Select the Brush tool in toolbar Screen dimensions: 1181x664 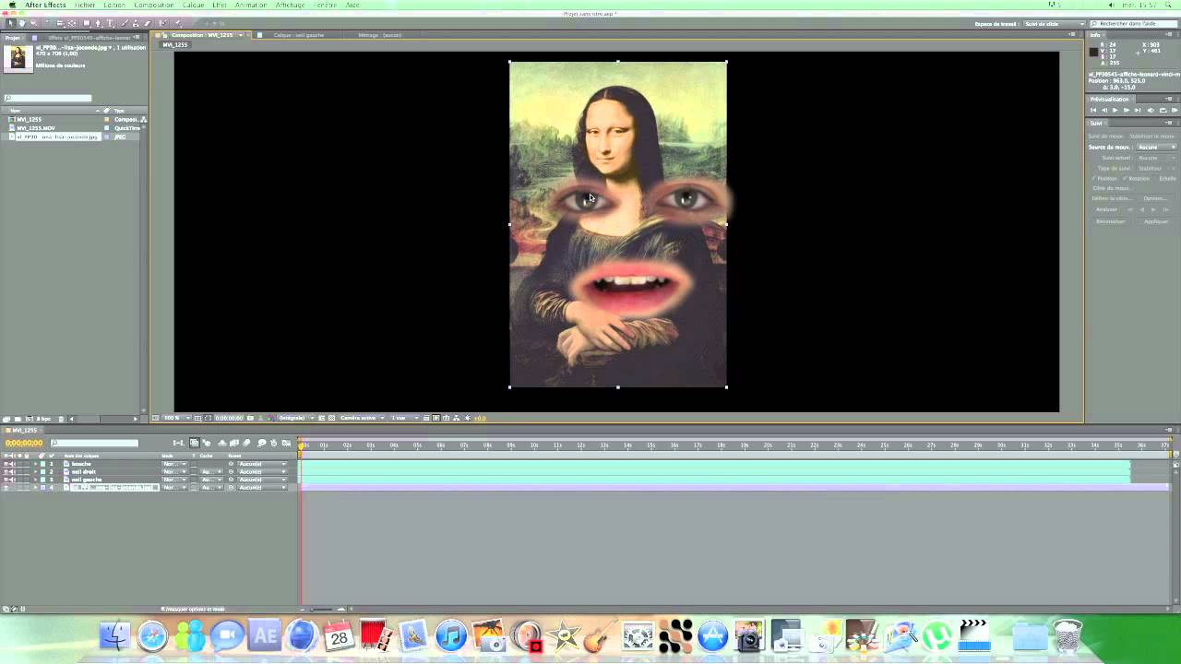point(124,23)
